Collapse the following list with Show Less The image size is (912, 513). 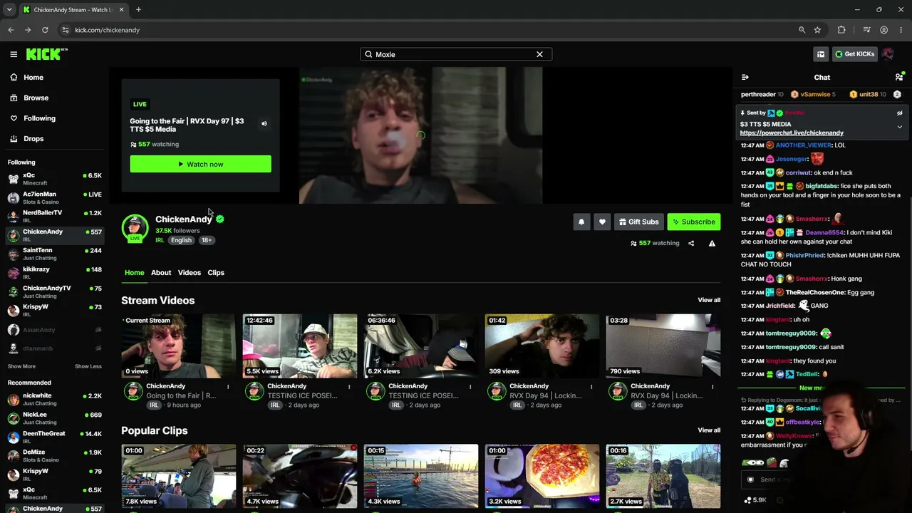click(x=88, y=366)
